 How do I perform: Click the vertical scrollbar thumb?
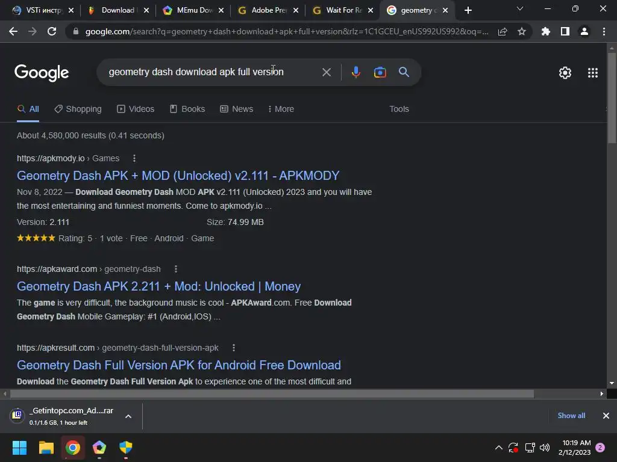click(x=612, y=97)
